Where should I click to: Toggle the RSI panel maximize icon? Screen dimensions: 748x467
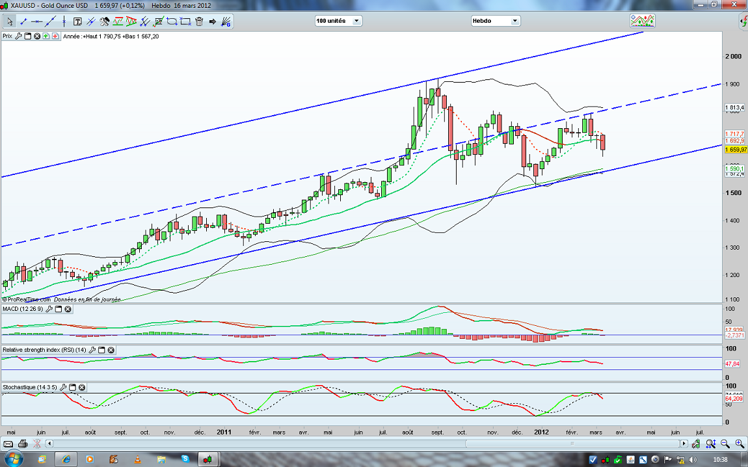101,350
